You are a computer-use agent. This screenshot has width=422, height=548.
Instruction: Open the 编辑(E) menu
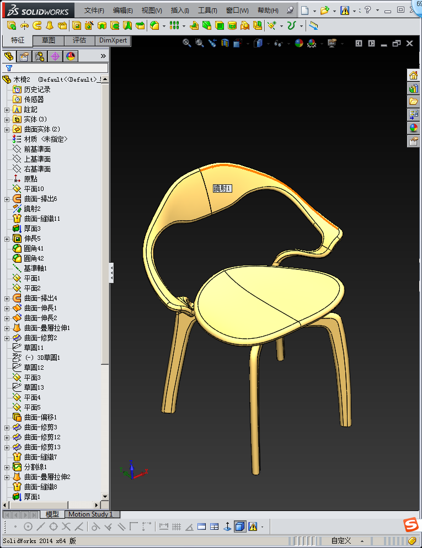coord(122,10)
